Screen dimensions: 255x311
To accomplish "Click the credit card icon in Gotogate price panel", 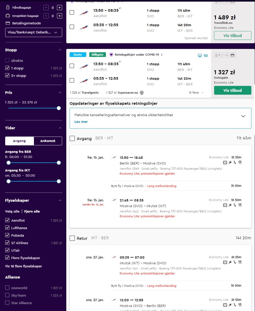I will point(232,55).
